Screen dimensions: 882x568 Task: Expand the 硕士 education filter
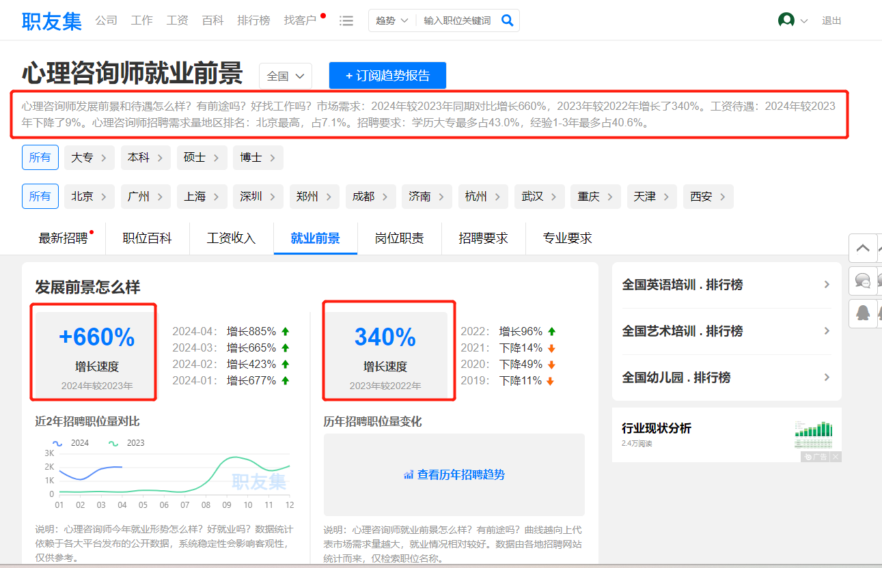coord(201,158)
